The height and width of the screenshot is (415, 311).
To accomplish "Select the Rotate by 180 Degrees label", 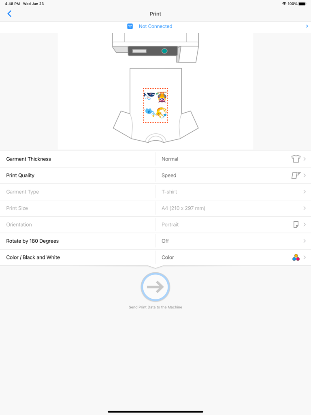I will tap(32, 241).
